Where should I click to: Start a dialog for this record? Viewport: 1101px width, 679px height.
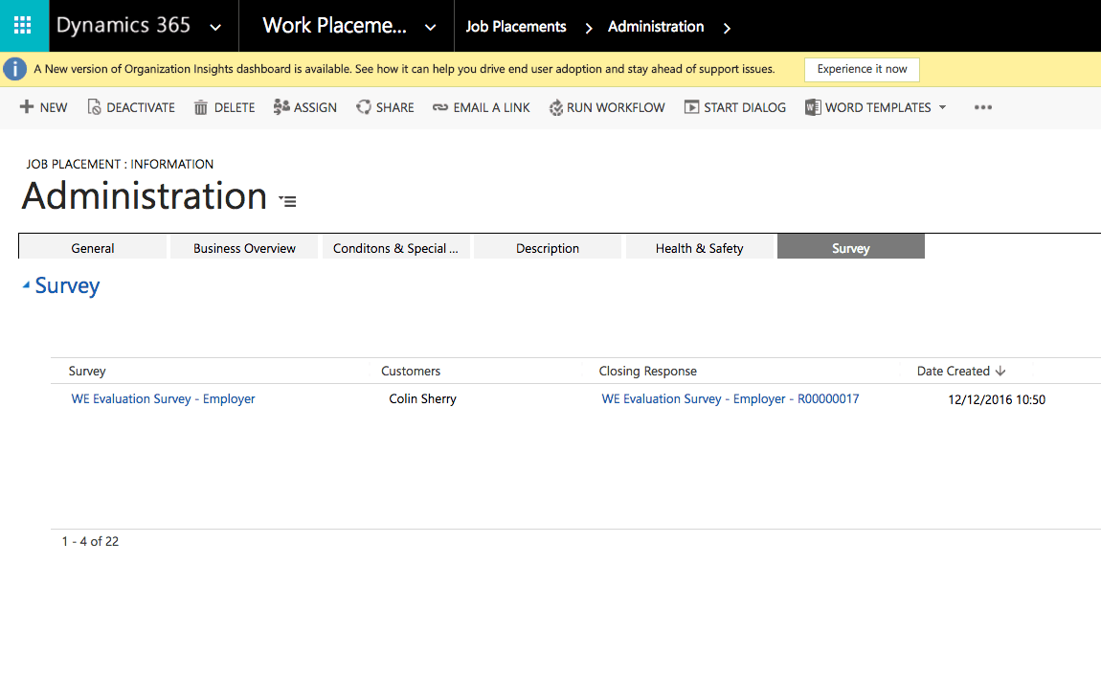click(x=691, y=106)
